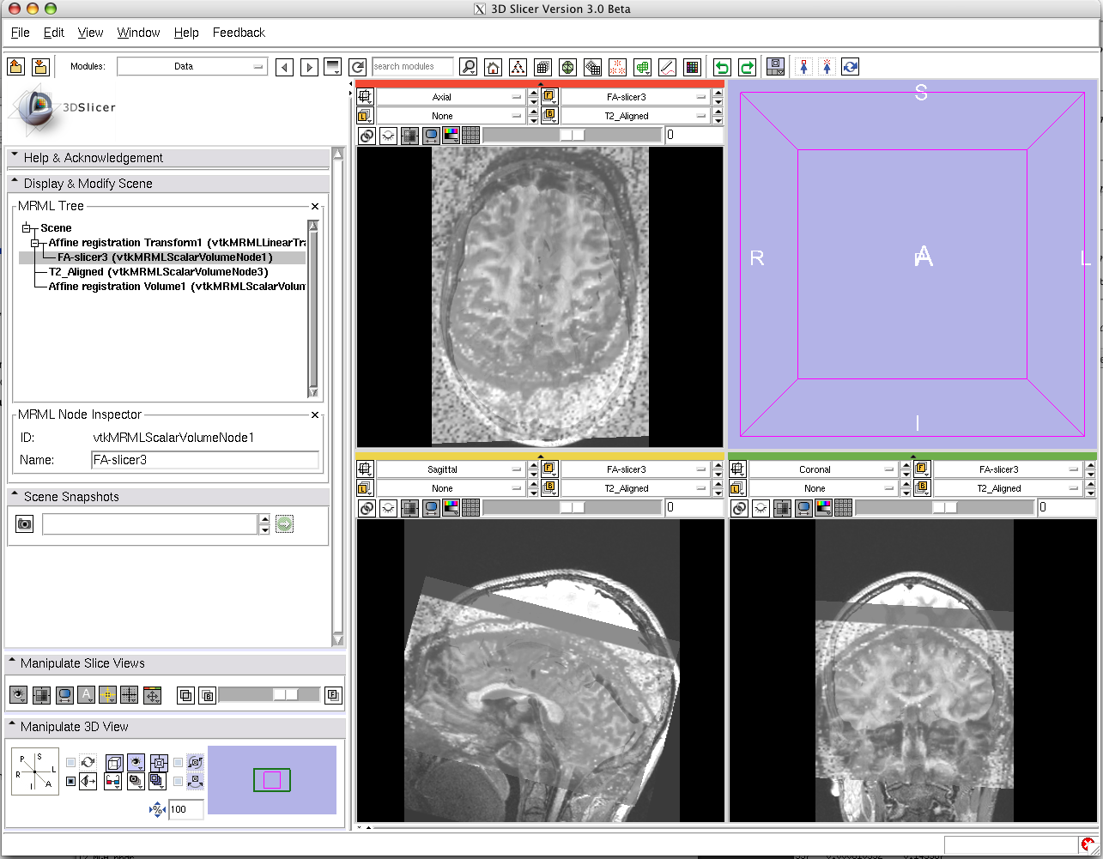This screenshot has height=859, width=1103.
Task: Go to previous module with left arrow
Action: [x=284, y=66]
